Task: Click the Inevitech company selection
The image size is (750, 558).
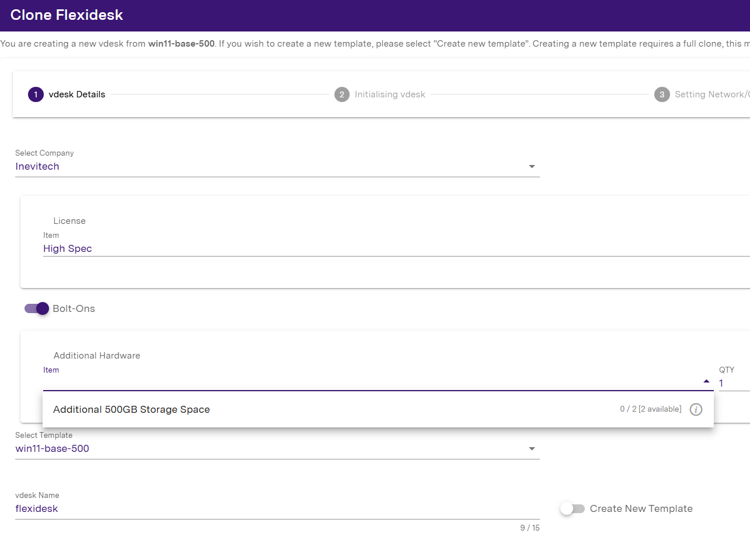Action: click(37, 167)
